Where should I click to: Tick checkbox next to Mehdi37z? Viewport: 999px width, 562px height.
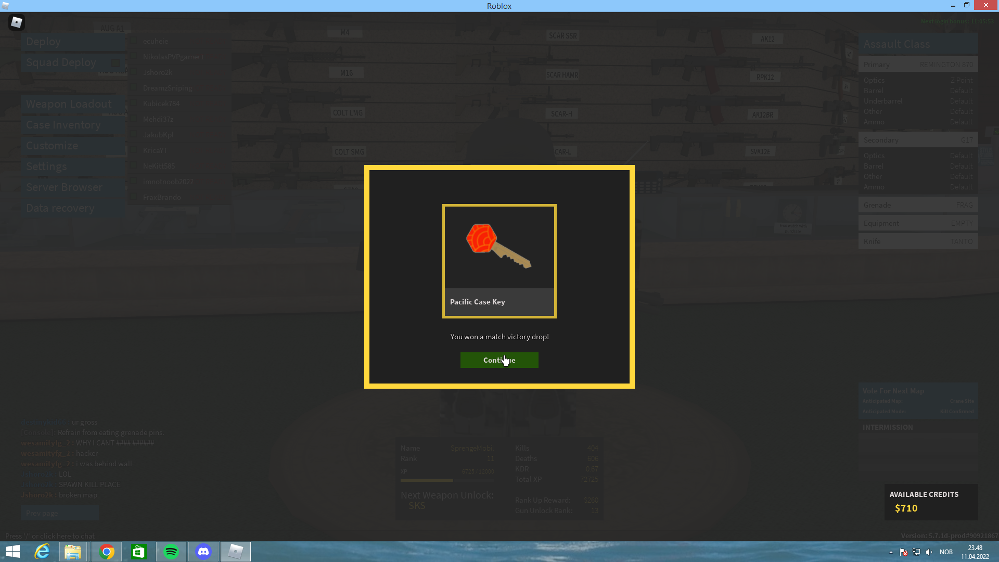(134, 119)
